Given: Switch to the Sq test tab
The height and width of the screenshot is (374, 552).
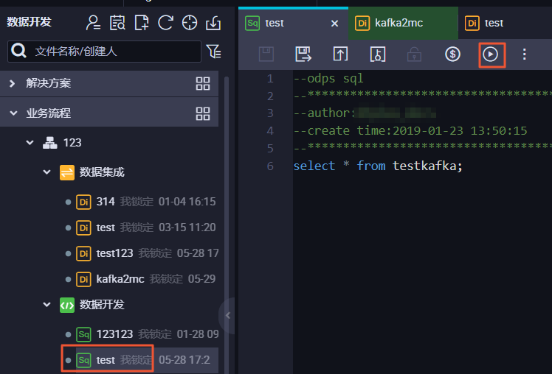Looking at the screenshot, I should coord(293,23).
